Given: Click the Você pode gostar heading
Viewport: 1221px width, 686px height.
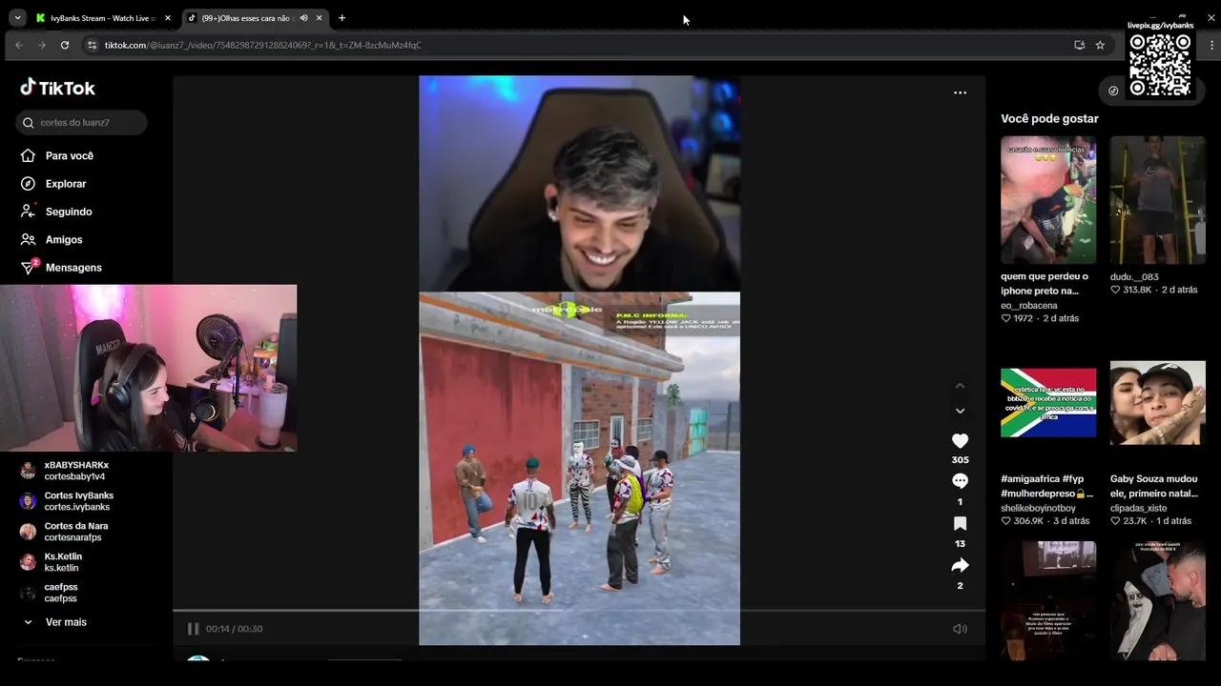Looking at the screenshot, I should [x=1049, y=119].
